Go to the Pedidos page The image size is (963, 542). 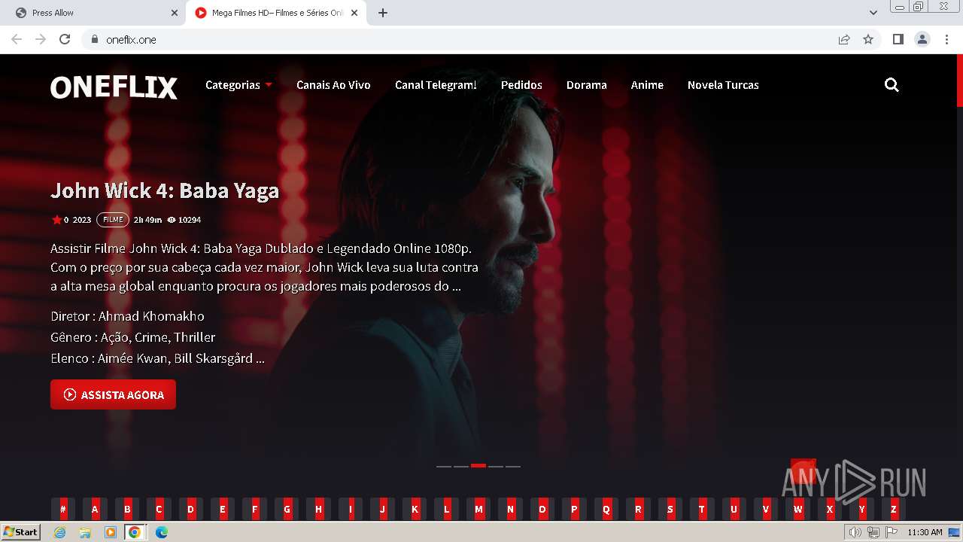click(x=521, y=85)
